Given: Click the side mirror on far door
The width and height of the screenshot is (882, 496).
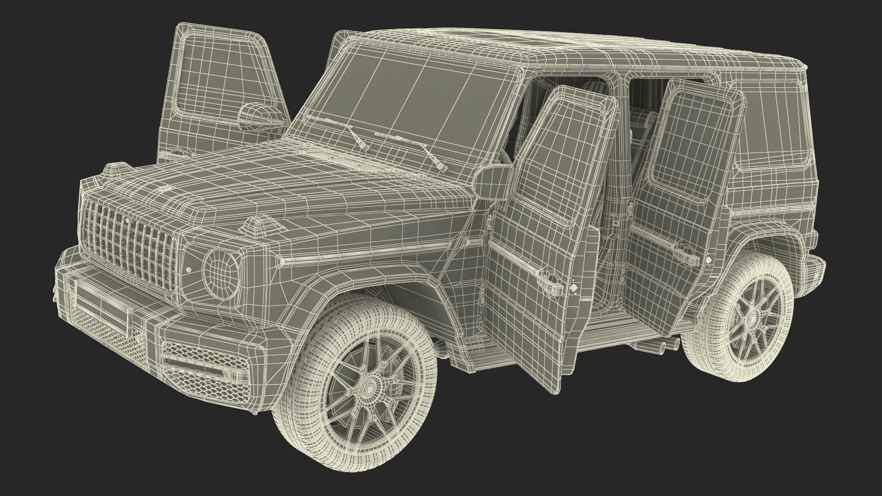Looking at the screenshot, I should click(260, 116).
